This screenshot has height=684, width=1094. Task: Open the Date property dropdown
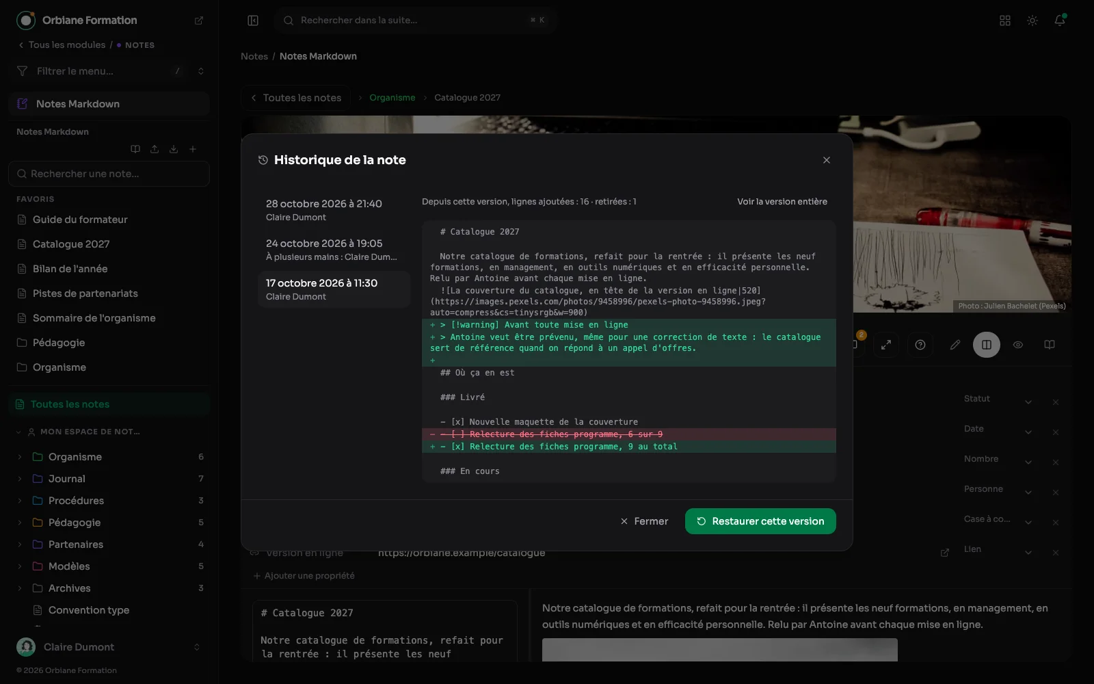point(1028,432)
